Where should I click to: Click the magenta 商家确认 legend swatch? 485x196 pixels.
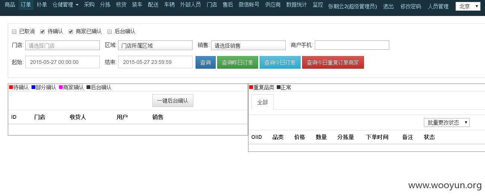(x=61, y=87)
